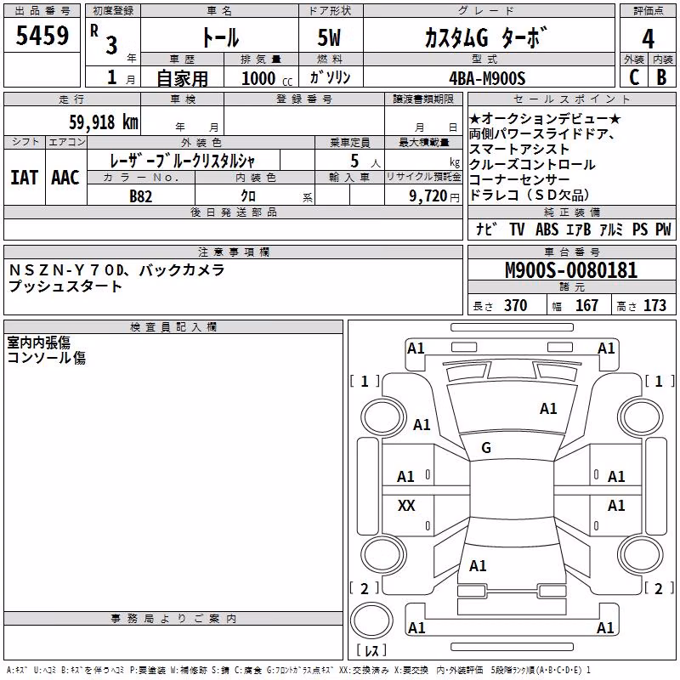Click the PW equipment label
The image size is (680, 680).
(664, 229)
